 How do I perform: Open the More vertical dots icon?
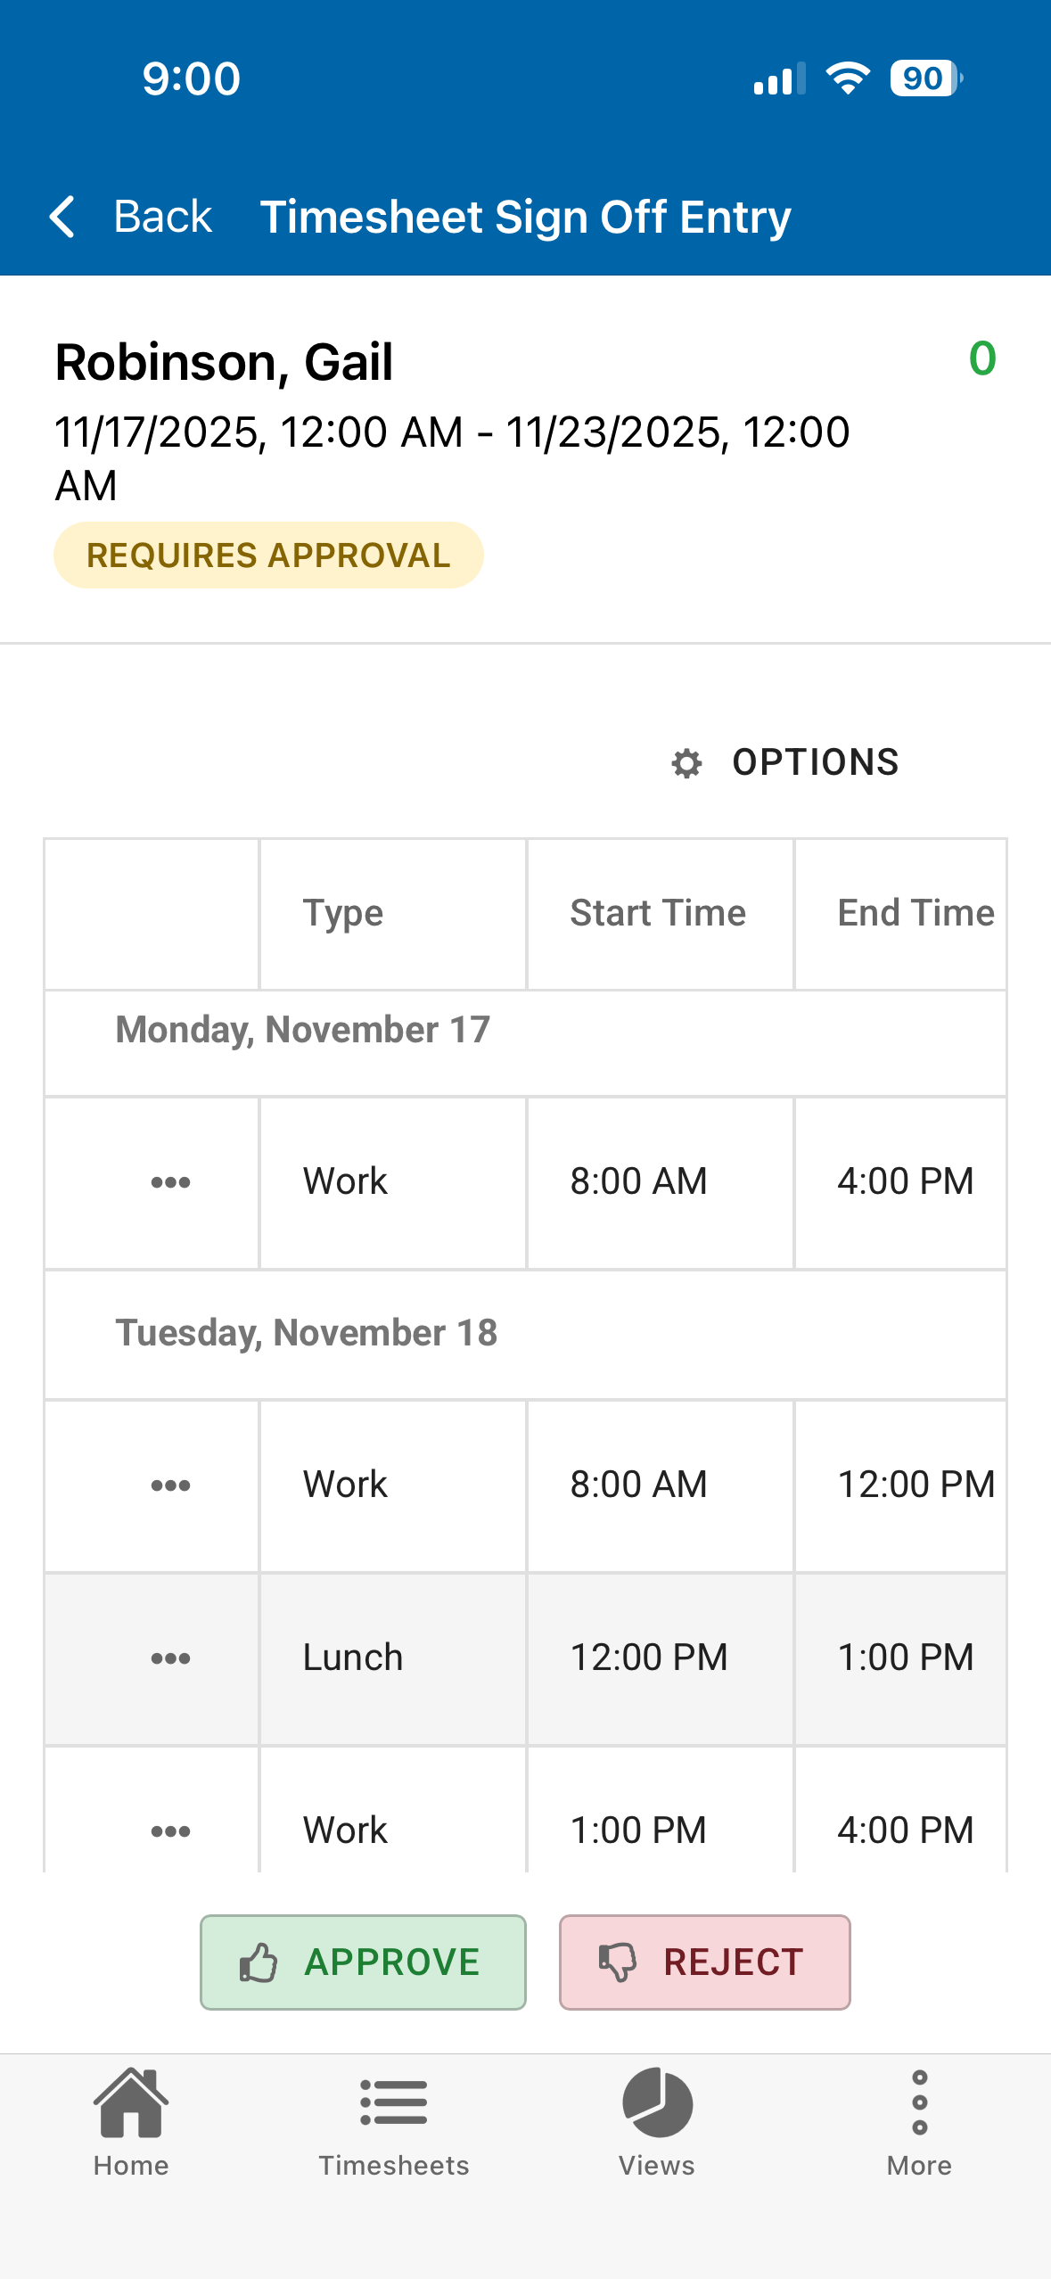click(x=920, y=2102)
